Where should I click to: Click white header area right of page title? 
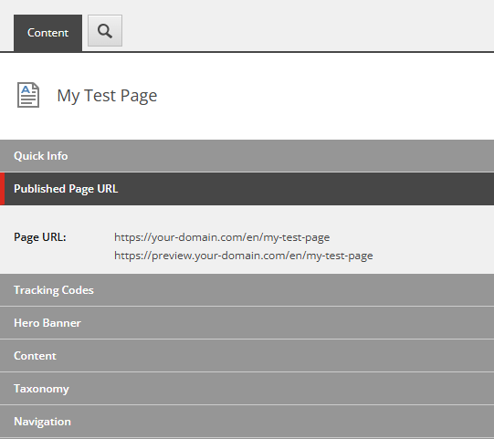pos(325,96)
